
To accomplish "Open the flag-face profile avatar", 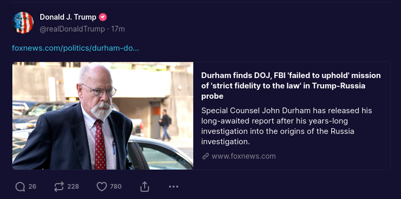I will 23,23.
